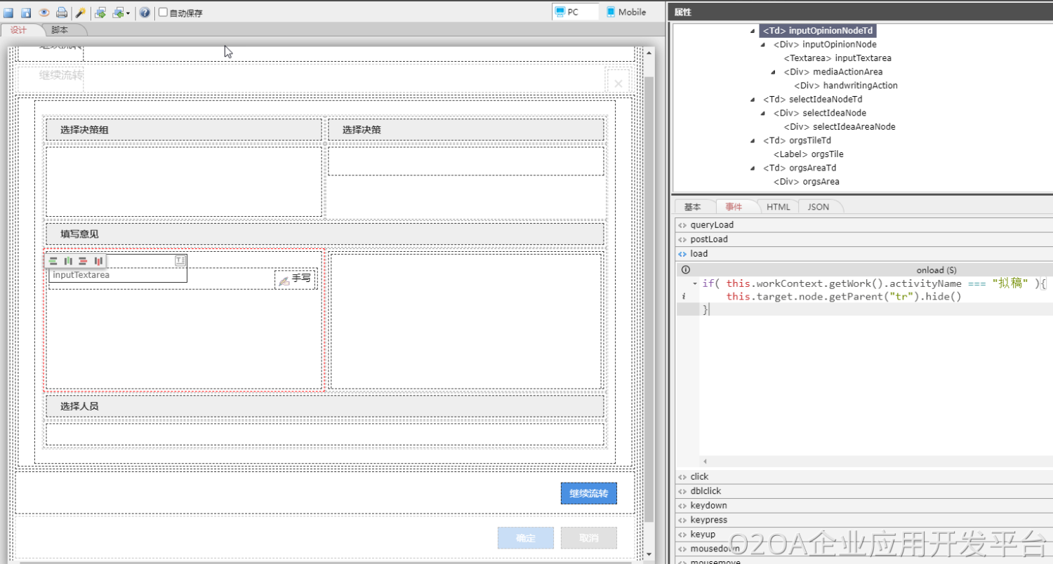Click the text icon at inputTextarea's corner

180,260
